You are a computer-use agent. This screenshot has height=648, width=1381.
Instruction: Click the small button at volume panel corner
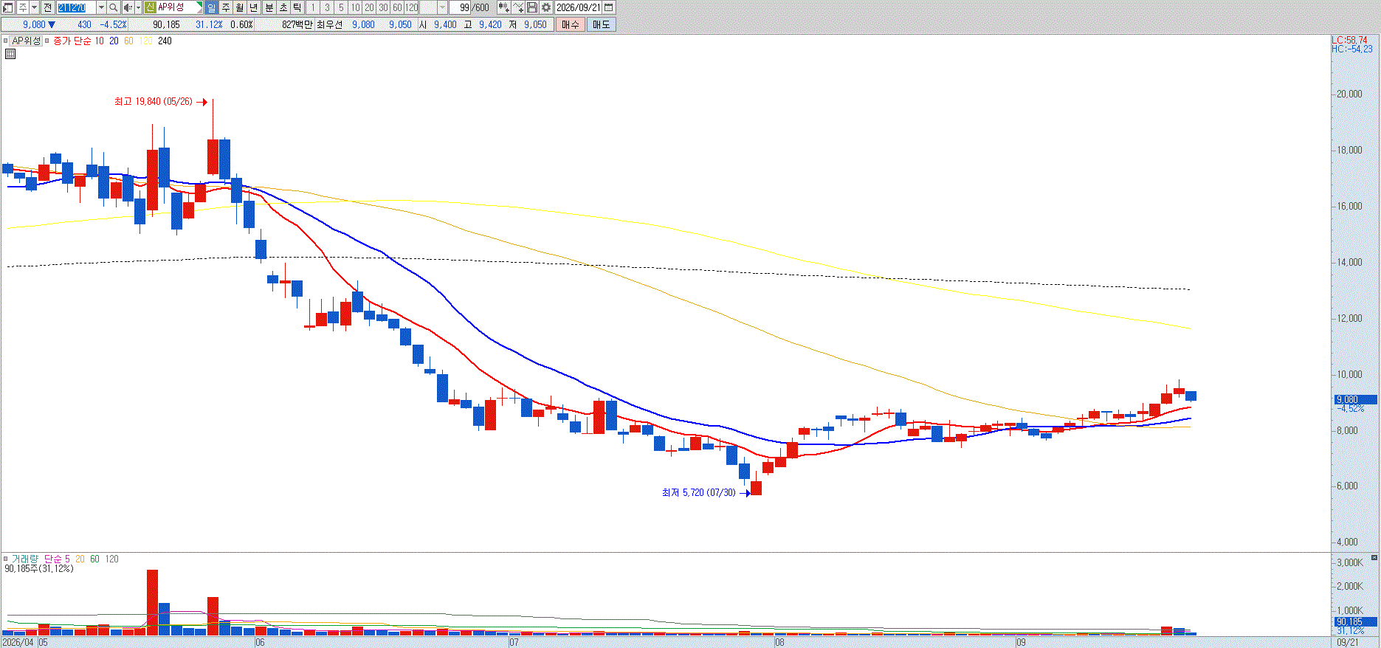(1374, 557)
